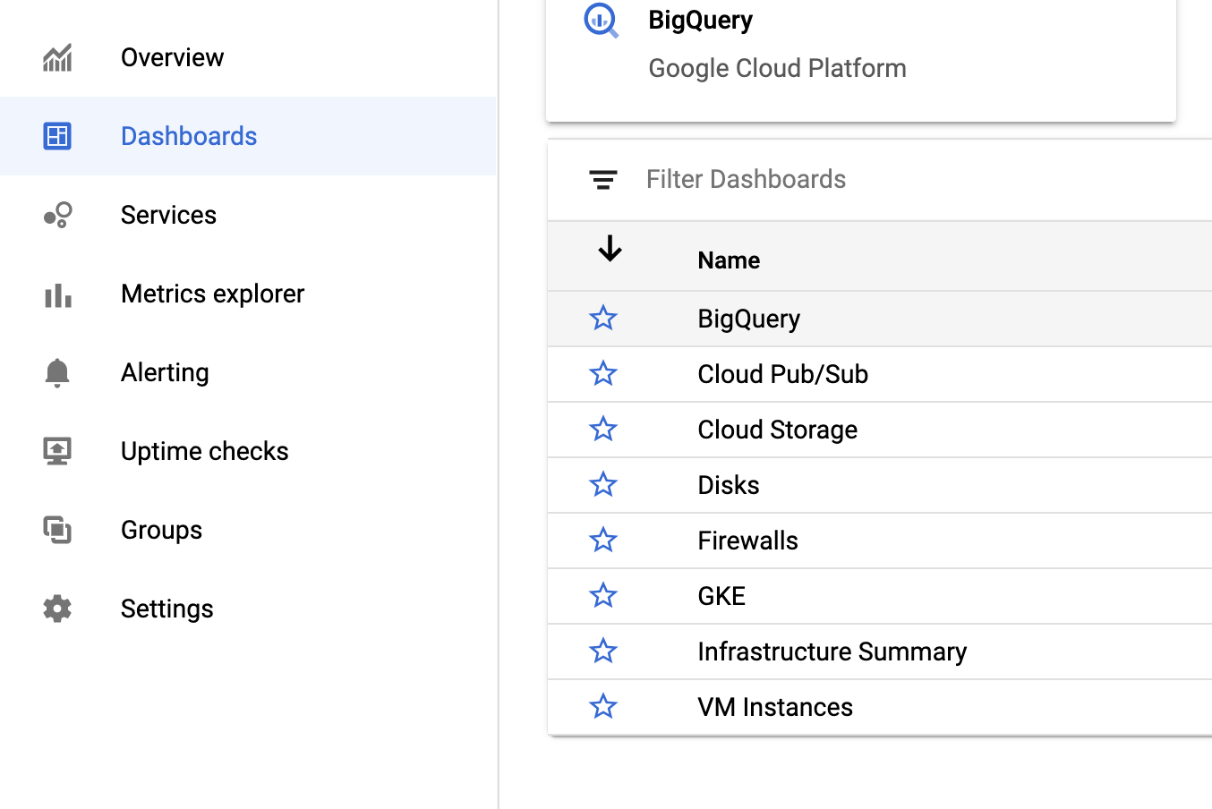Click the sort-direction down arrow
Image resolution: width=1212 pixels, height=809 pixels.
[x=610, y=248]
